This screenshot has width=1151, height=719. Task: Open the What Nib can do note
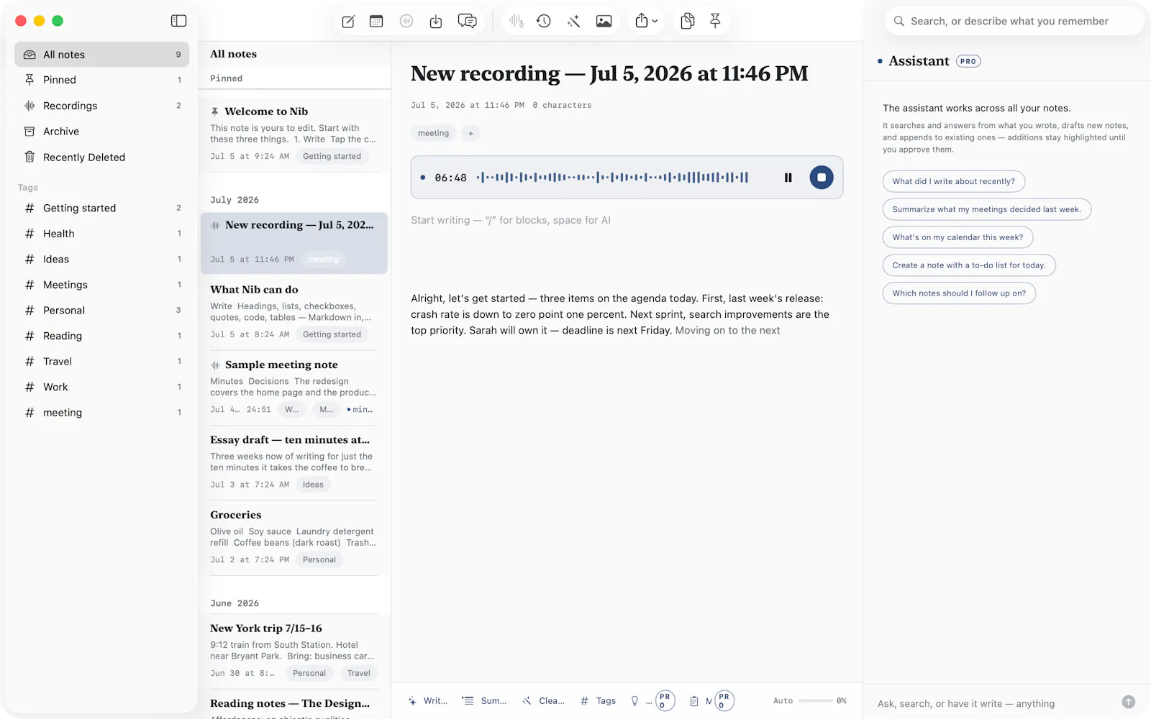(294, 313)
